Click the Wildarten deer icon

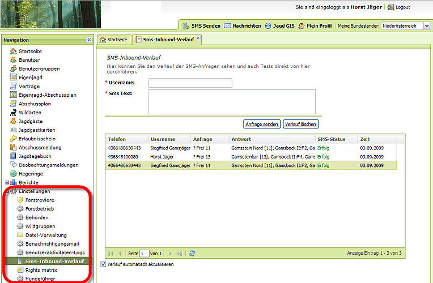[x=13, y=113]
